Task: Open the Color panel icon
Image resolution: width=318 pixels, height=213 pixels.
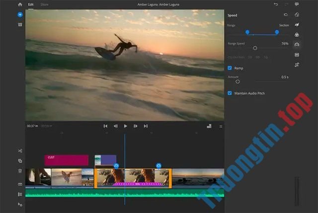Action: pyautogui.click(x=297, y=35)
